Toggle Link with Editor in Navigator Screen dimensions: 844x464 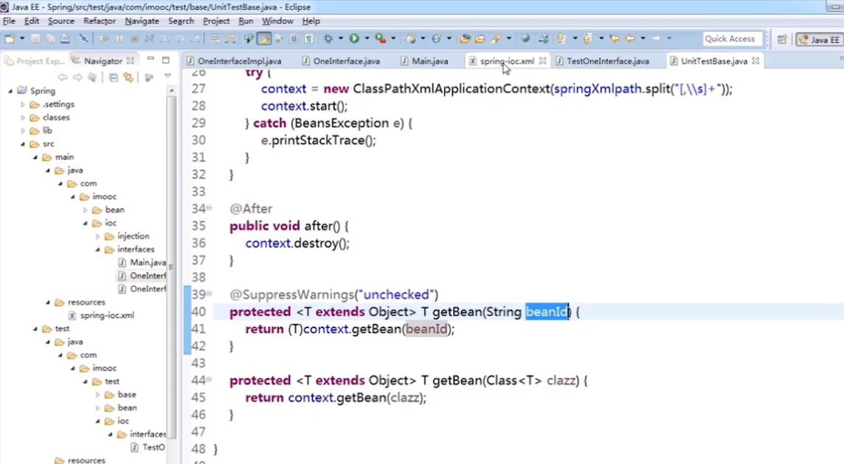[128, 77]
